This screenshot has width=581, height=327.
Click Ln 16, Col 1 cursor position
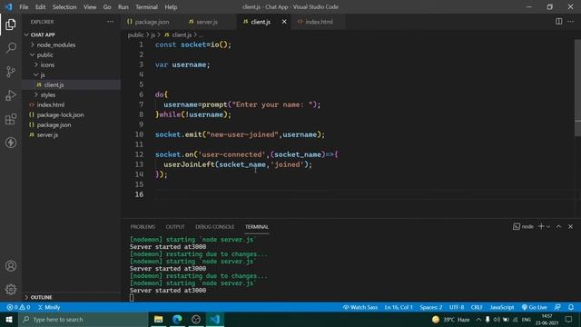pos(399,307)
